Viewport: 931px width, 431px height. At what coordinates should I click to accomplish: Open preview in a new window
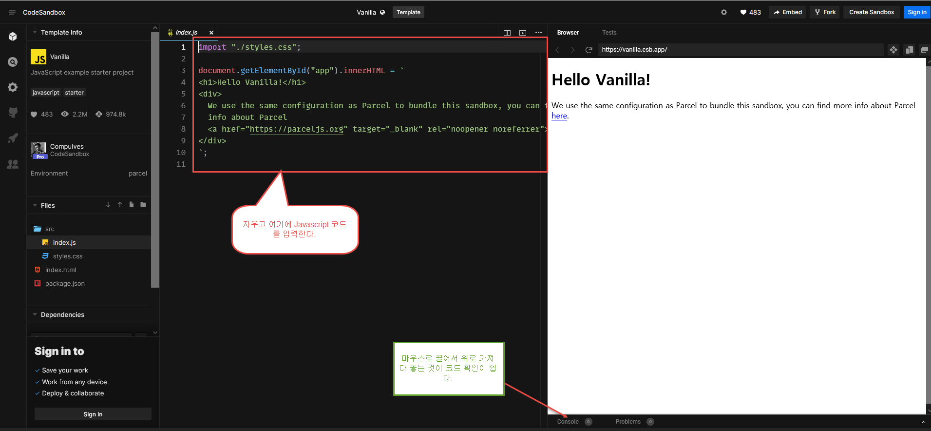pos(924,50)
